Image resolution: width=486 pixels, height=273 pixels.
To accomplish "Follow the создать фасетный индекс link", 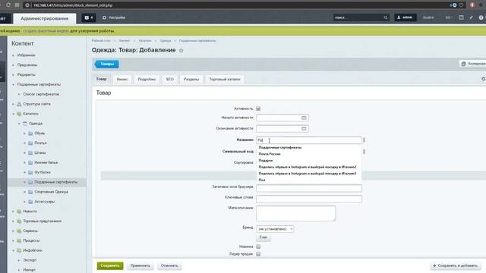I will 46,31.
